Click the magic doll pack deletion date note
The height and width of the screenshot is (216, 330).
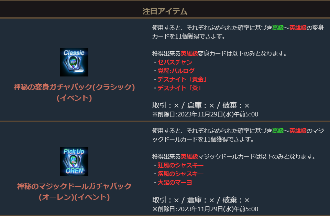click(x=205, y=209)
